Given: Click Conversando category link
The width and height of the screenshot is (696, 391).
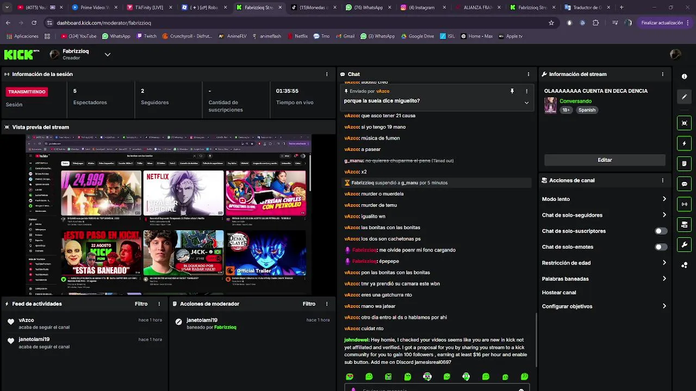Looking at the screenshot, I should coord(575,102).
